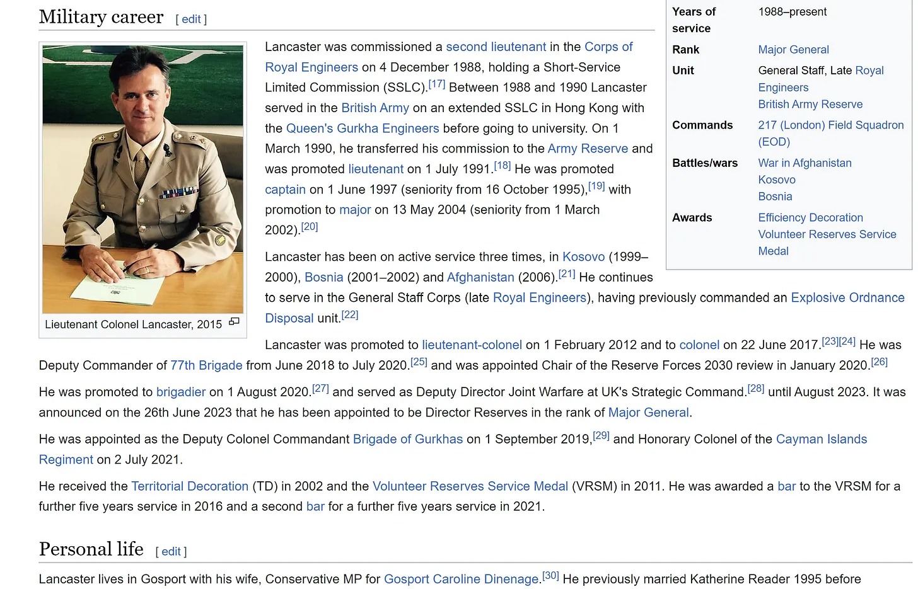Open Efficiency Decoration infobox link
918x589 pixels.
click(810, 218)
